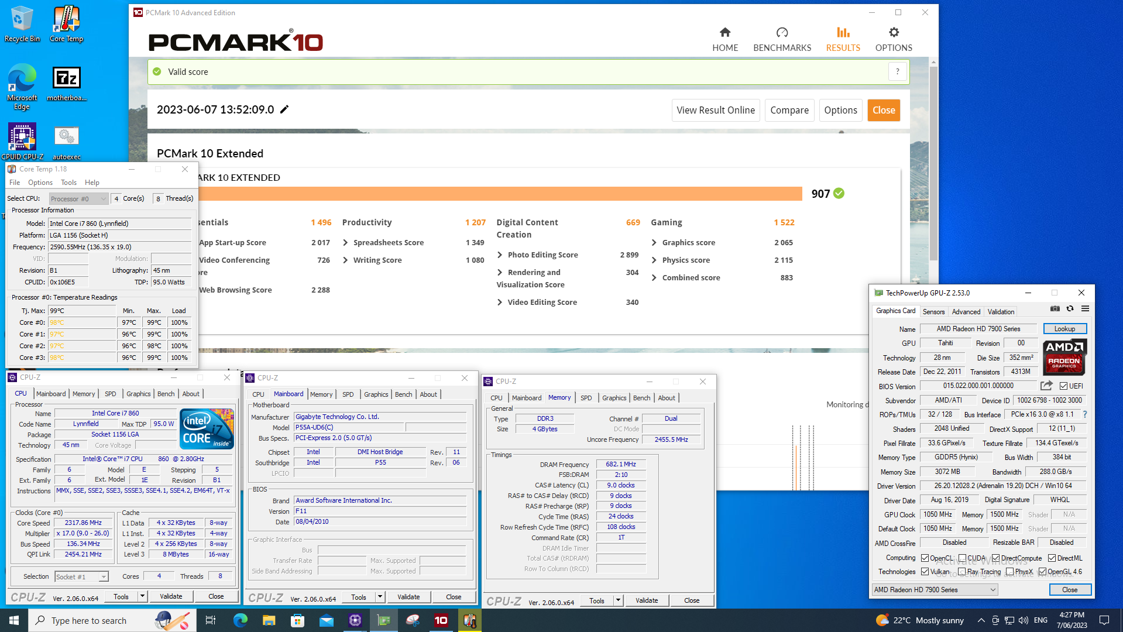
Task: Toggle DirectML checkbox in GPU-Z
Action: coord(1052,558)
